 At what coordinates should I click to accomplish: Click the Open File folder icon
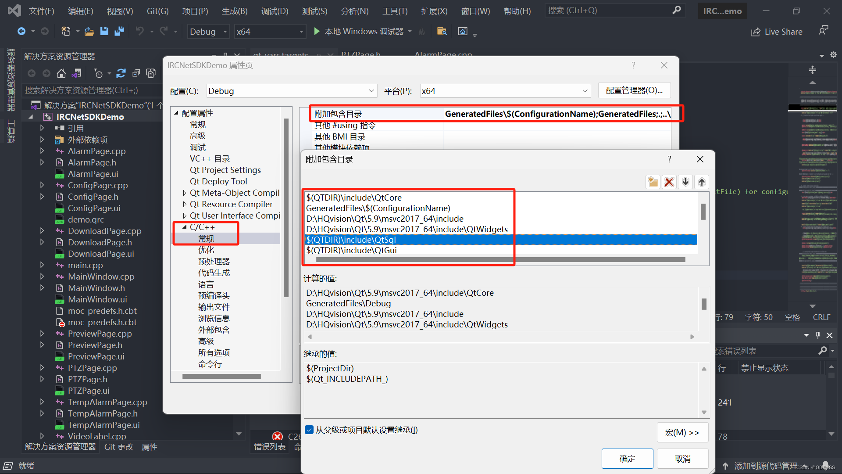point(89,31)
